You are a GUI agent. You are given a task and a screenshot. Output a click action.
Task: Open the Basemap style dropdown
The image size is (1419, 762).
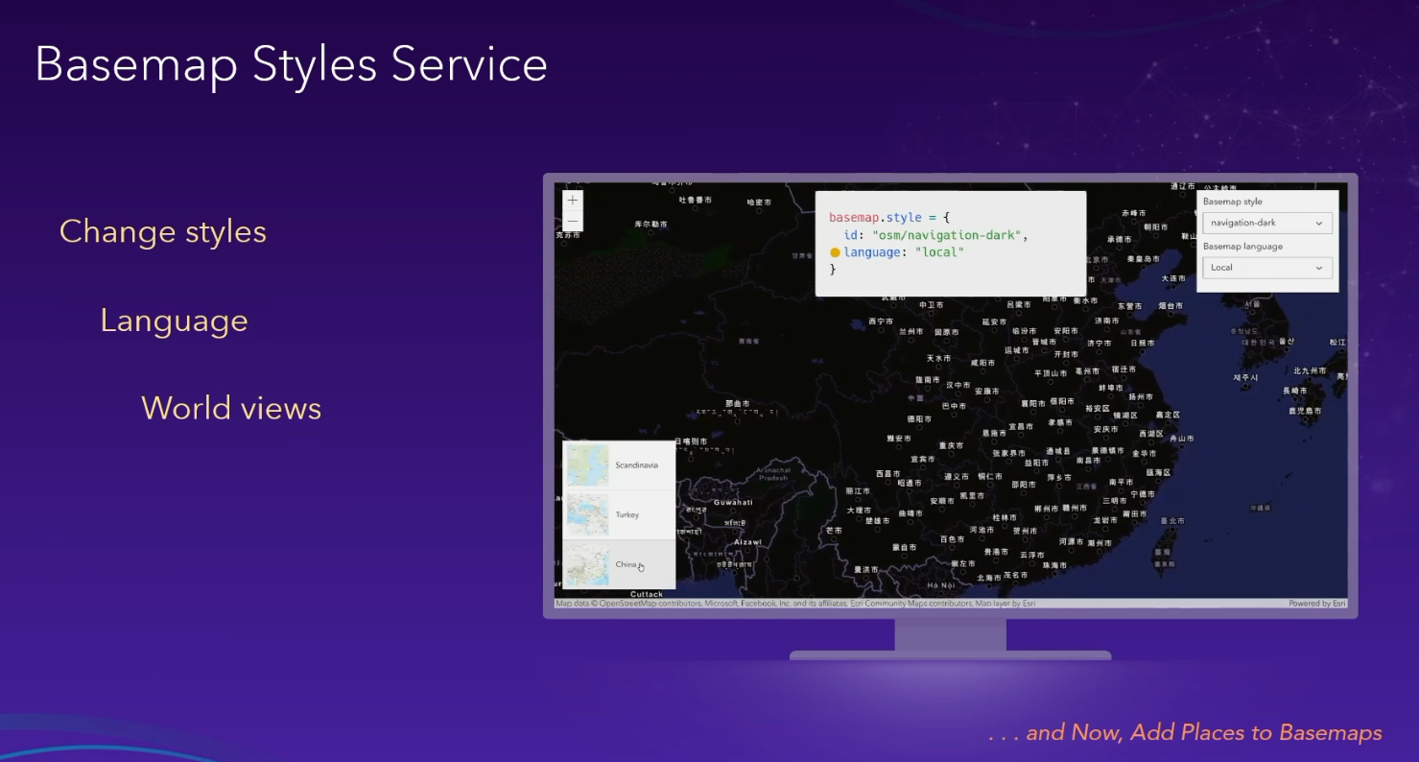pos(1266,222)
